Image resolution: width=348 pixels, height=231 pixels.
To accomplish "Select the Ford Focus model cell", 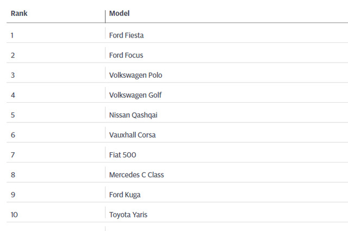I will click(126, 55).
